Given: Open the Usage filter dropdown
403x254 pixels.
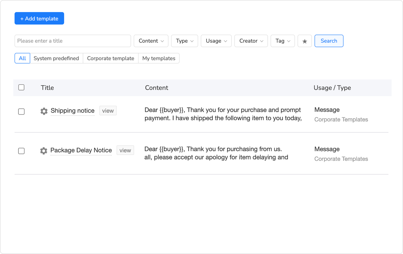Looking at the screenshot, I should click(216, 41).
